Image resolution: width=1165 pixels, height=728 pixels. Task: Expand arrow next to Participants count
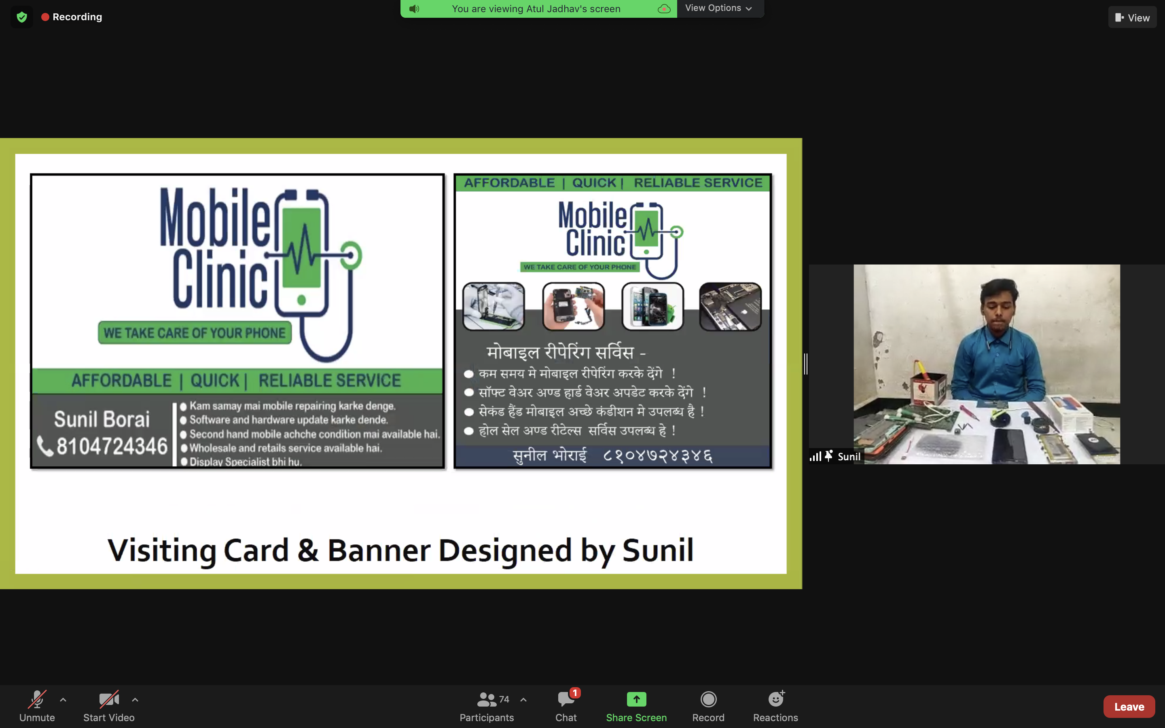(x=523, y=700)
